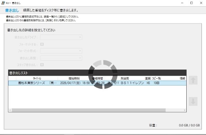
Task: Click the 情報 column header
Action: coord(182,79)
